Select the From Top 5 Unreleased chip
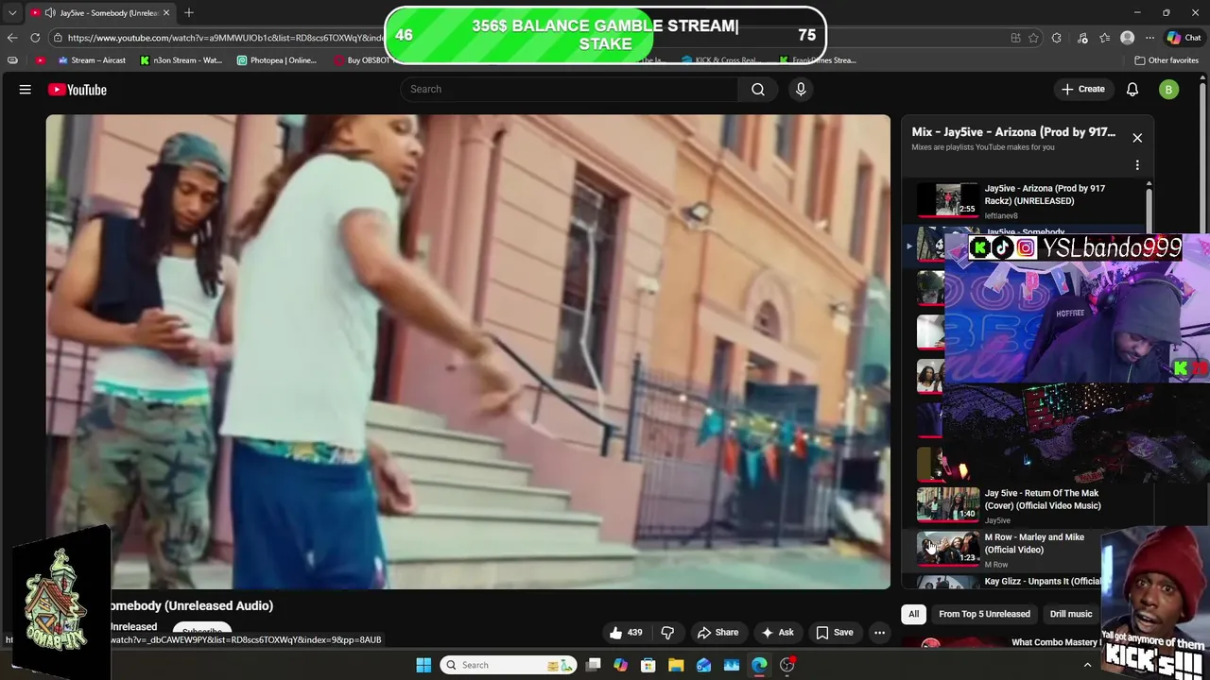Screen dimensions: 1210x680 click(984, 614)
